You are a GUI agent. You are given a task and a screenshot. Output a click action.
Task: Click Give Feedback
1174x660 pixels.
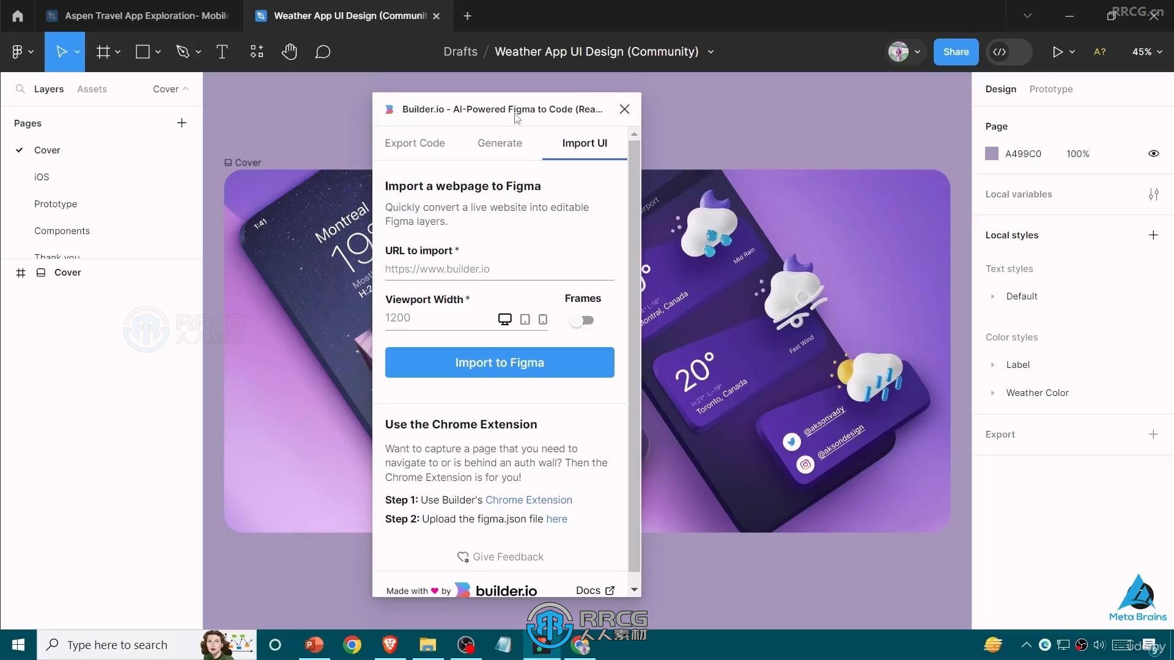click(500, 557)
